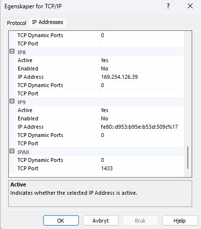Confirm changes with the OK button
The image size is (201, 229).
[x=61, y=221]
